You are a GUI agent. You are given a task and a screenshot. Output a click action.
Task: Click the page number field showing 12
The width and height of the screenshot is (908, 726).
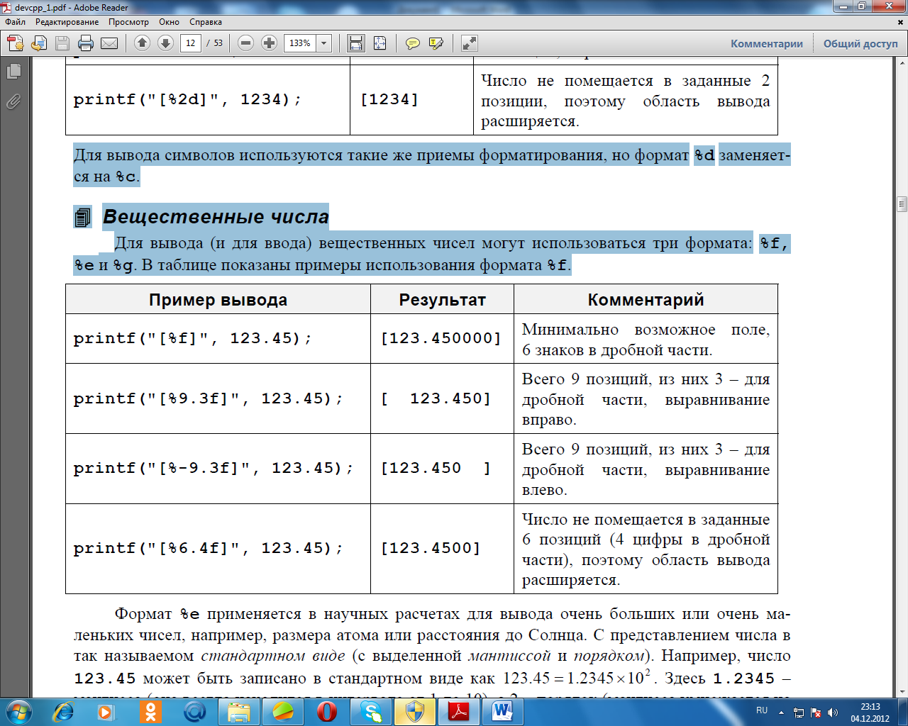(x=190, y=43)
